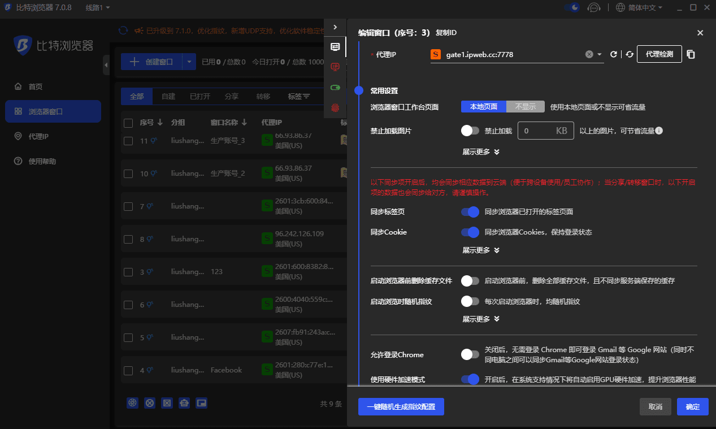Click the copy icon beside 代理检测
716x429 pixels.
(x=691, y=54)
